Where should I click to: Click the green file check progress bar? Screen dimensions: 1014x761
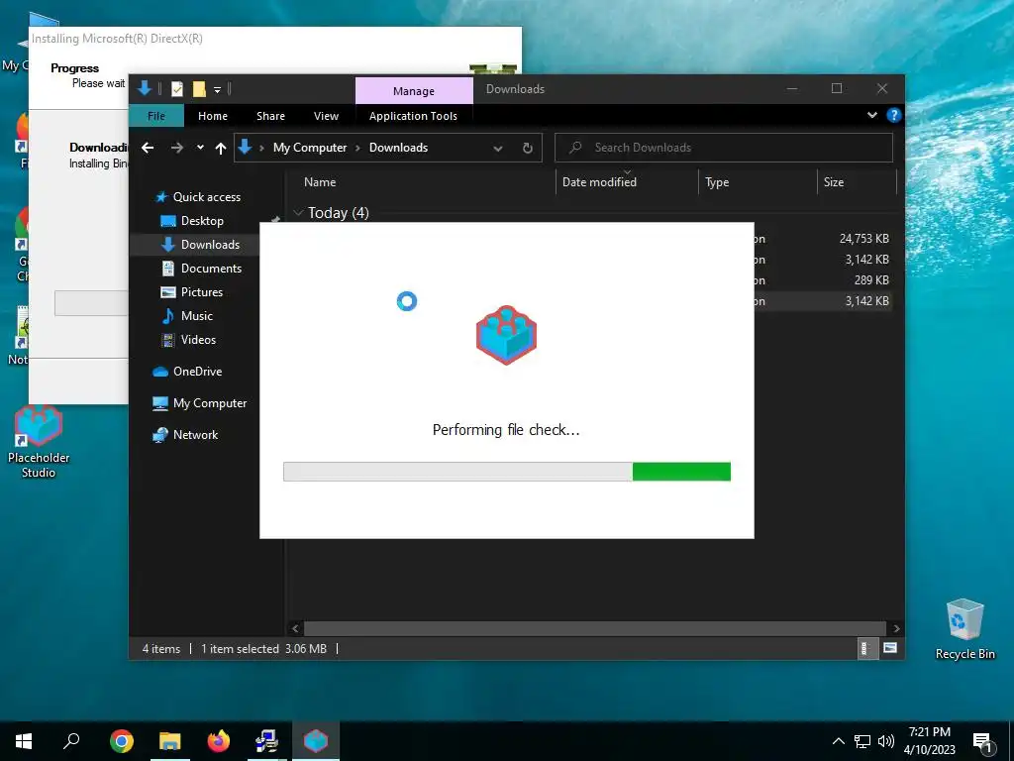tap(507, 472)
